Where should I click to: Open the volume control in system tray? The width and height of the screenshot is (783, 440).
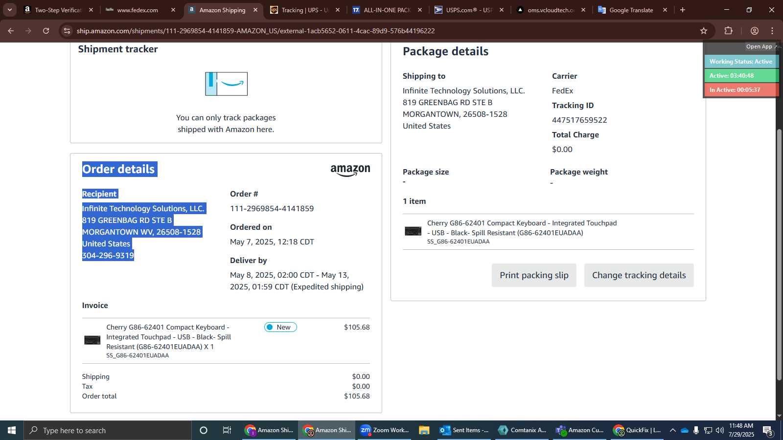pyautogui.click(x=720, y=430)
